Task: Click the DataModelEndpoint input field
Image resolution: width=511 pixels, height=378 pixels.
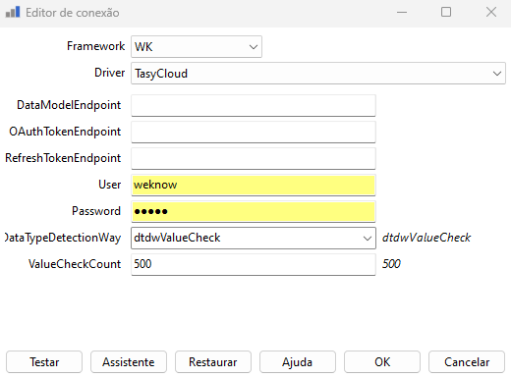Action: 254,105
